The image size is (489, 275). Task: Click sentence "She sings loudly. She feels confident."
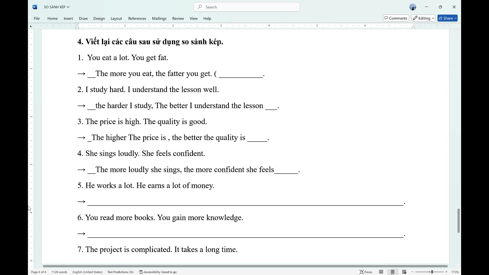point(145,154)
